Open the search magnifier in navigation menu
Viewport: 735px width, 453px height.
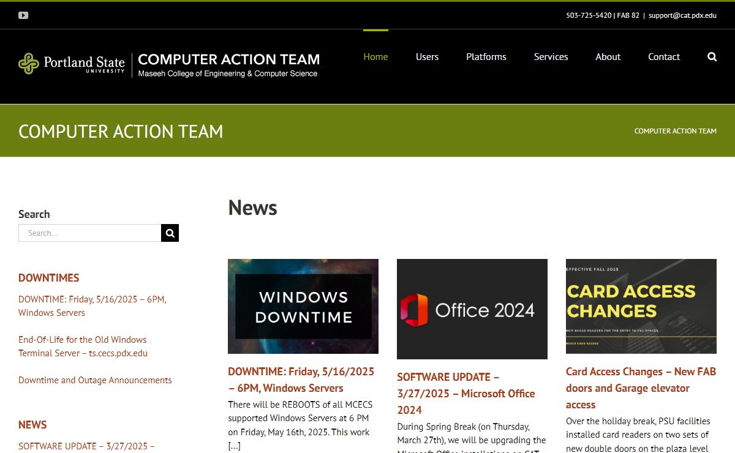[x=712, y=57]
